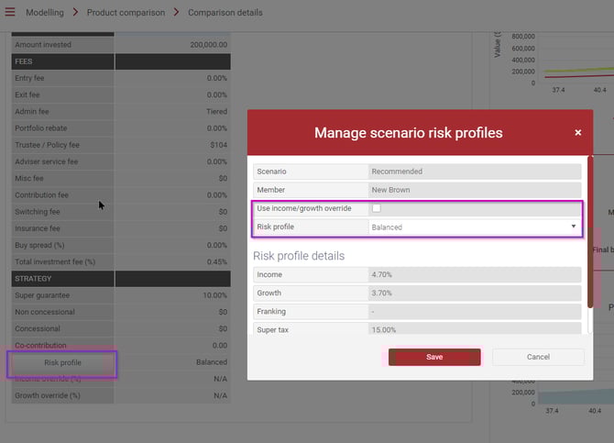Enable Use income/growth override checkbox

coord(376,209)
